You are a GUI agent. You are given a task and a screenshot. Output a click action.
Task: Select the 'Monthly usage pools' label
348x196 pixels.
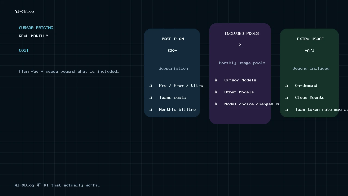[x=242, y=63]
